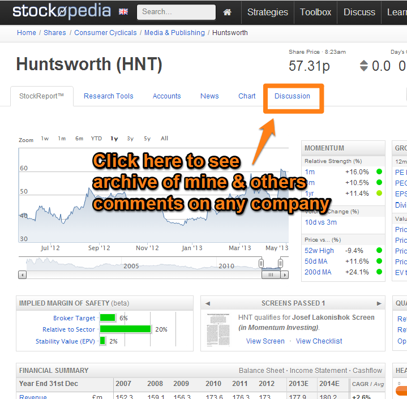Open the Stability Value (EPV) link
The width and height of the screenshot is (407, 399).
pyautogui.click(x=65, y=341)
